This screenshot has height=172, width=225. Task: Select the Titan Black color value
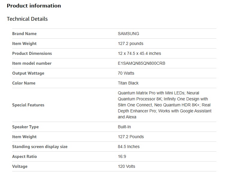(128, 83)
